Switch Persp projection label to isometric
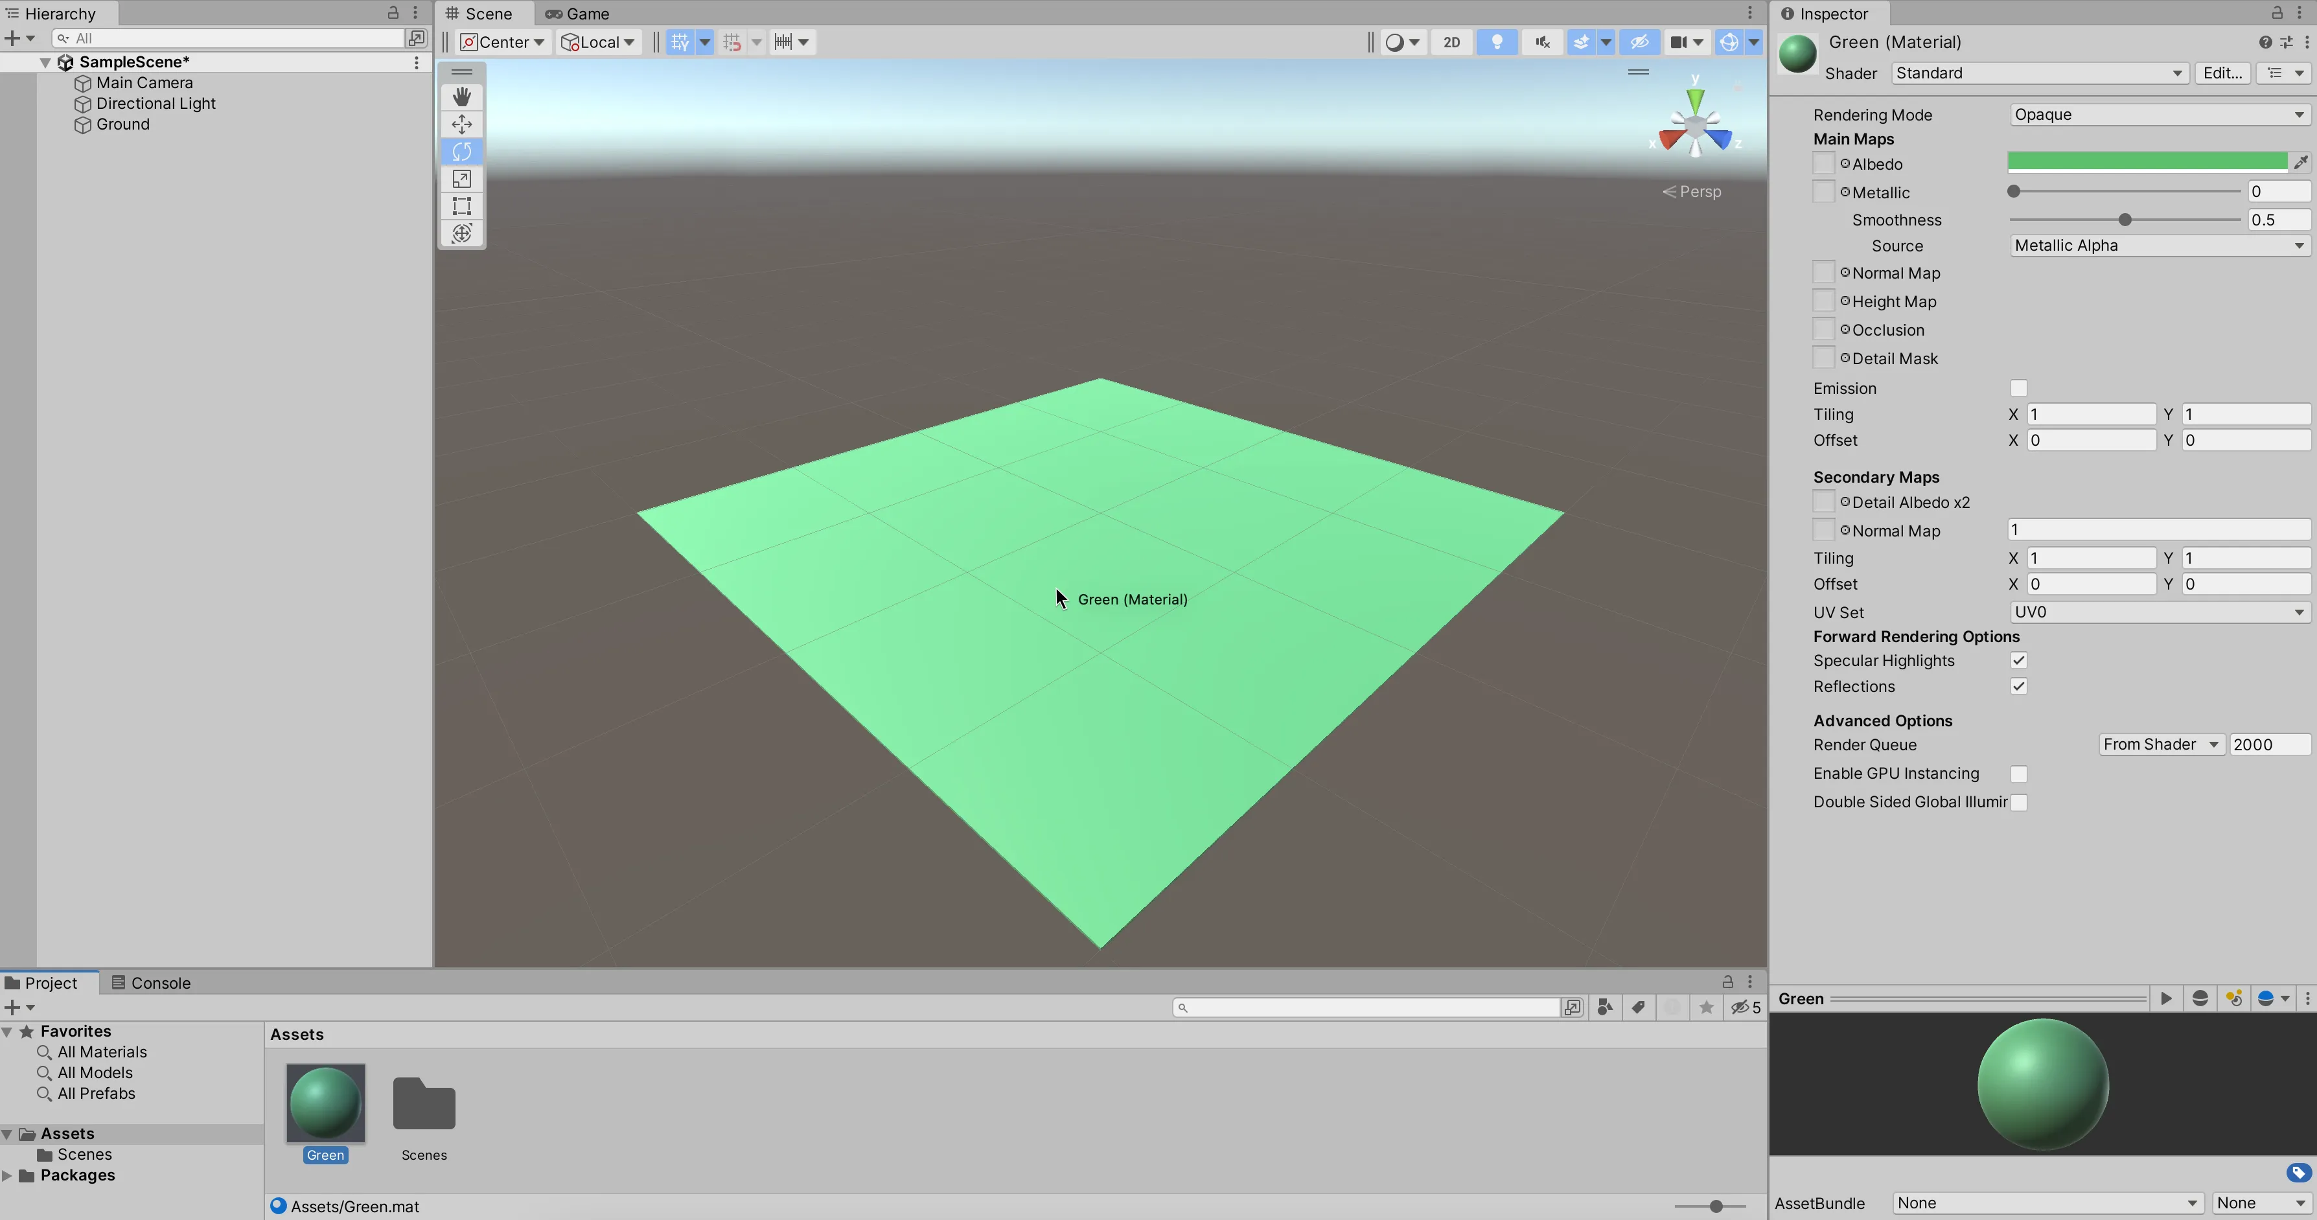Screen dimensions: 2317x1220 pyautogui.click(x=1691, y=192)
